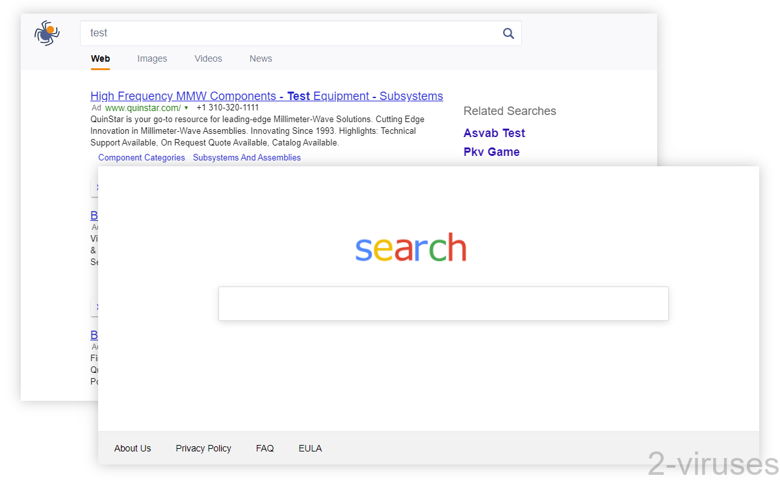Click the phone number +1 310-320-1111
780x482 pixels.
228,107
